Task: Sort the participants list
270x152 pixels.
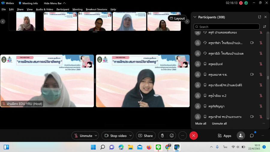Action: coord(265,27)
